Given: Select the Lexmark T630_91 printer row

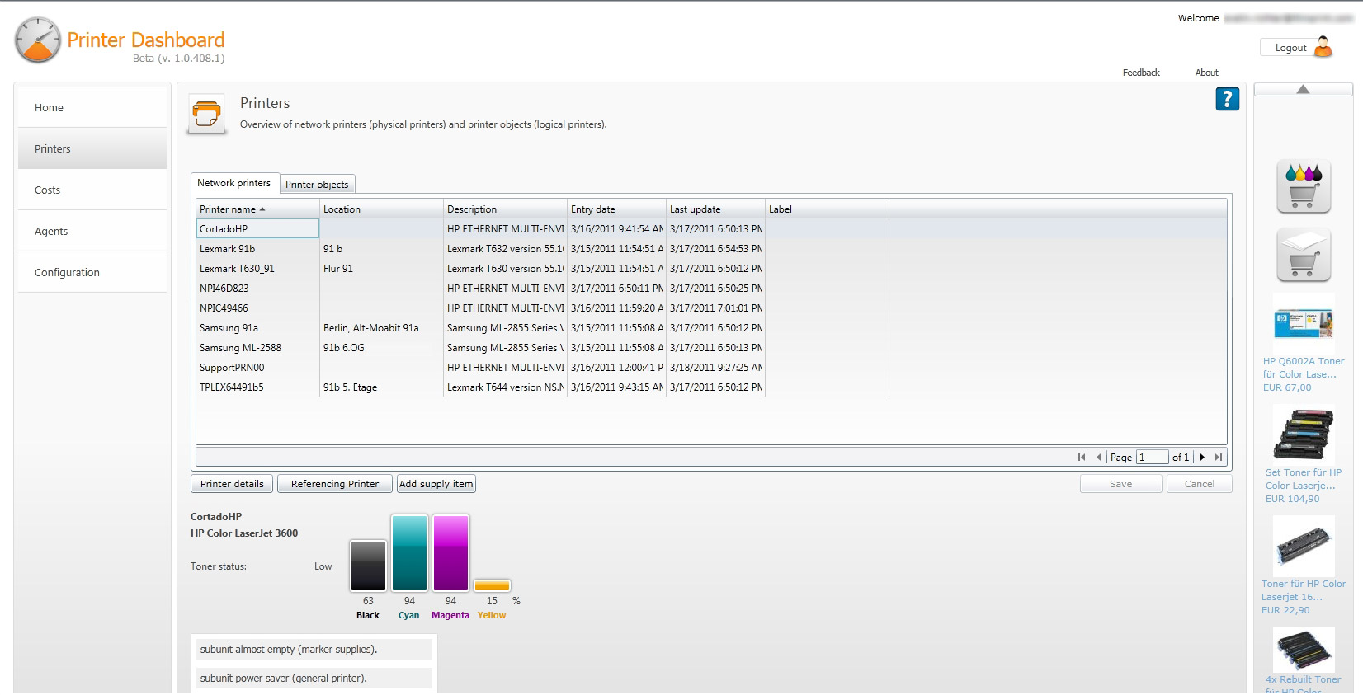Looking at the screenshot, I should [x=711, y=269].
